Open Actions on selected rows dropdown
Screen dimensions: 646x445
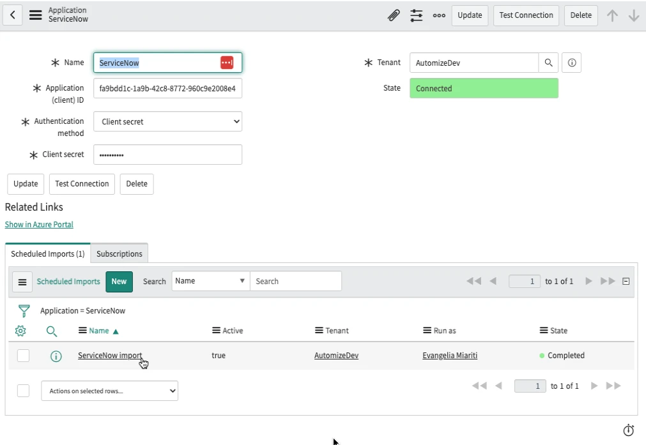109,391
